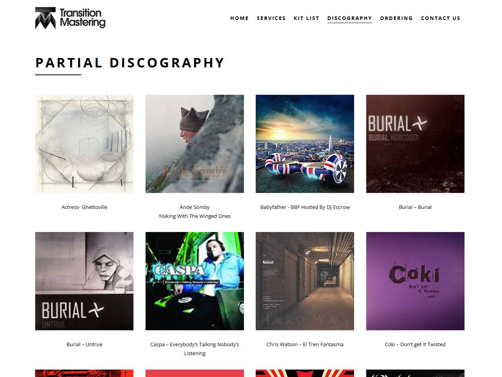Navigate to Contact Us
This screenshot has width=502, height=377.
click(440, 18)
